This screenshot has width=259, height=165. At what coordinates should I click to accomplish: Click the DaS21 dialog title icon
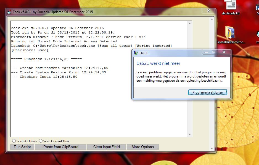click(x=136, y=53)
